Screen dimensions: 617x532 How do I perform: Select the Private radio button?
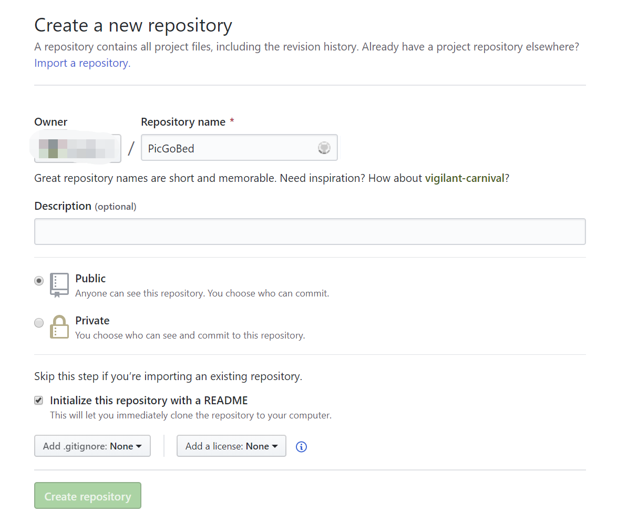coord(38,323)
